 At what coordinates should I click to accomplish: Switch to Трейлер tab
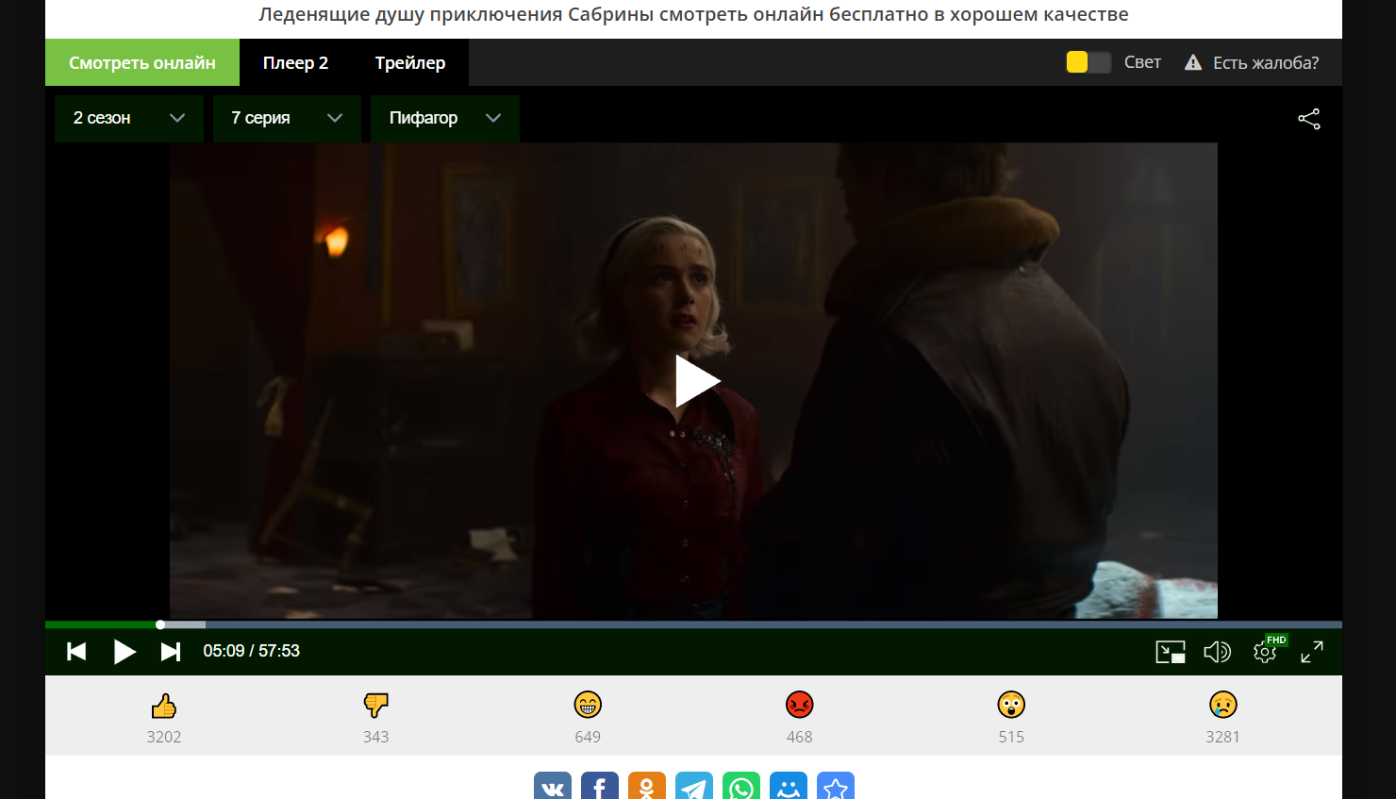point(410,62)
